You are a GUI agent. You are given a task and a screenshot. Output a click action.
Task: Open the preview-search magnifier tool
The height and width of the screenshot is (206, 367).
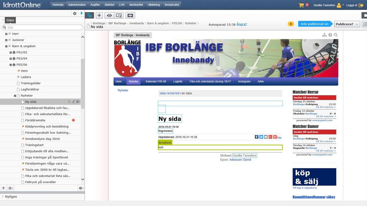click(119, 15)
